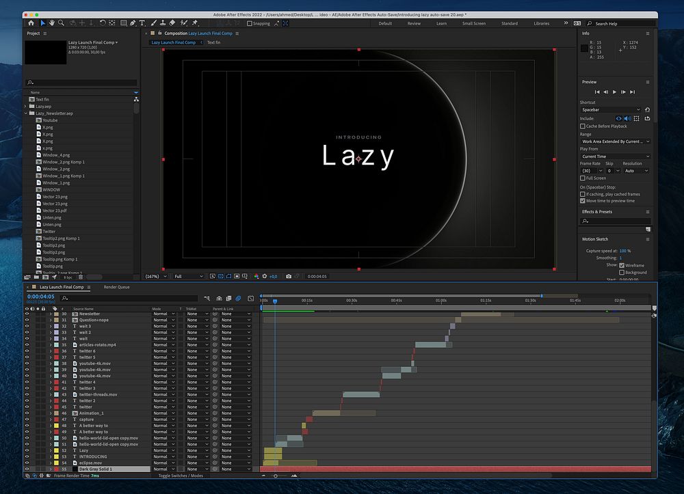Open the Full resolution dropdown
684x494 pixels.
tap(188, 276)
